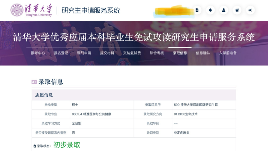Open the 报考中心 tab
The height and width of the screenshot is (151, 268).
tap(38, 53)
